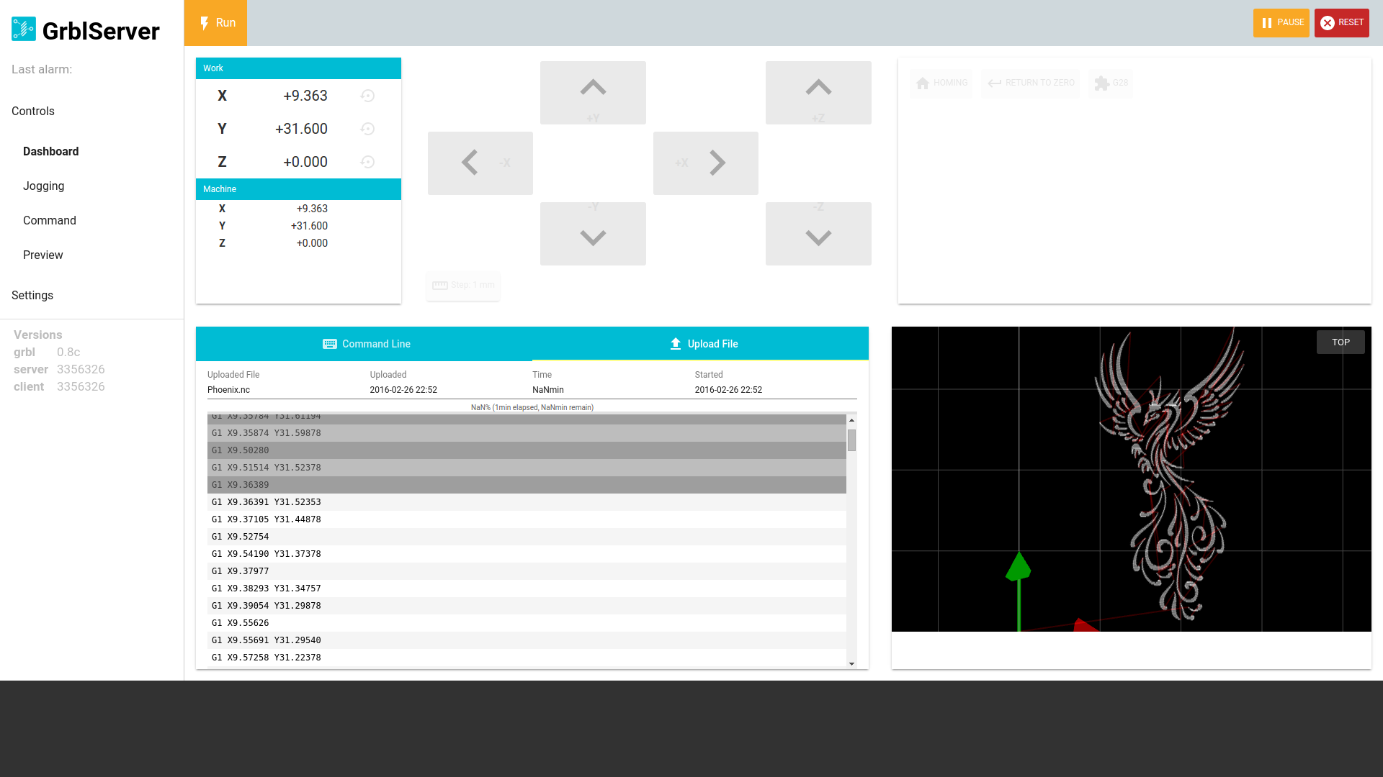
Task: Click the phoenix toolpath preview
Action: coord(1131,479)
